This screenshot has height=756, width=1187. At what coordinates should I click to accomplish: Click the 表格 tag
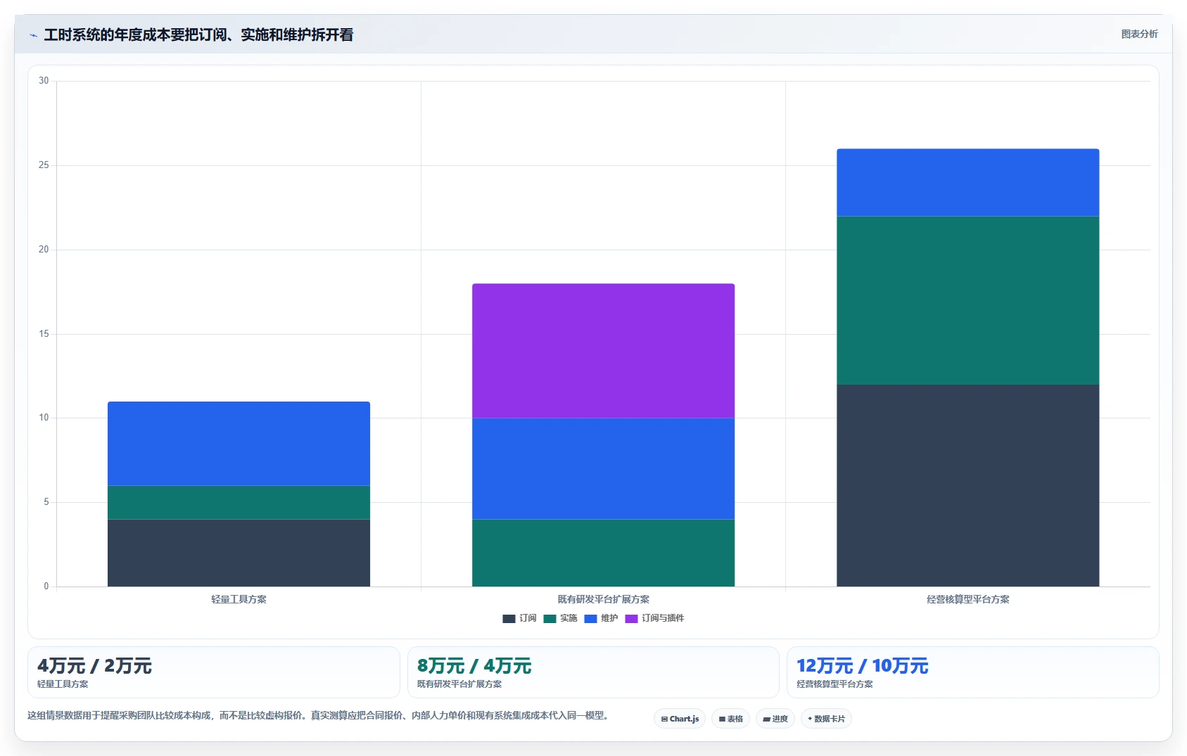tap(730, 719)
